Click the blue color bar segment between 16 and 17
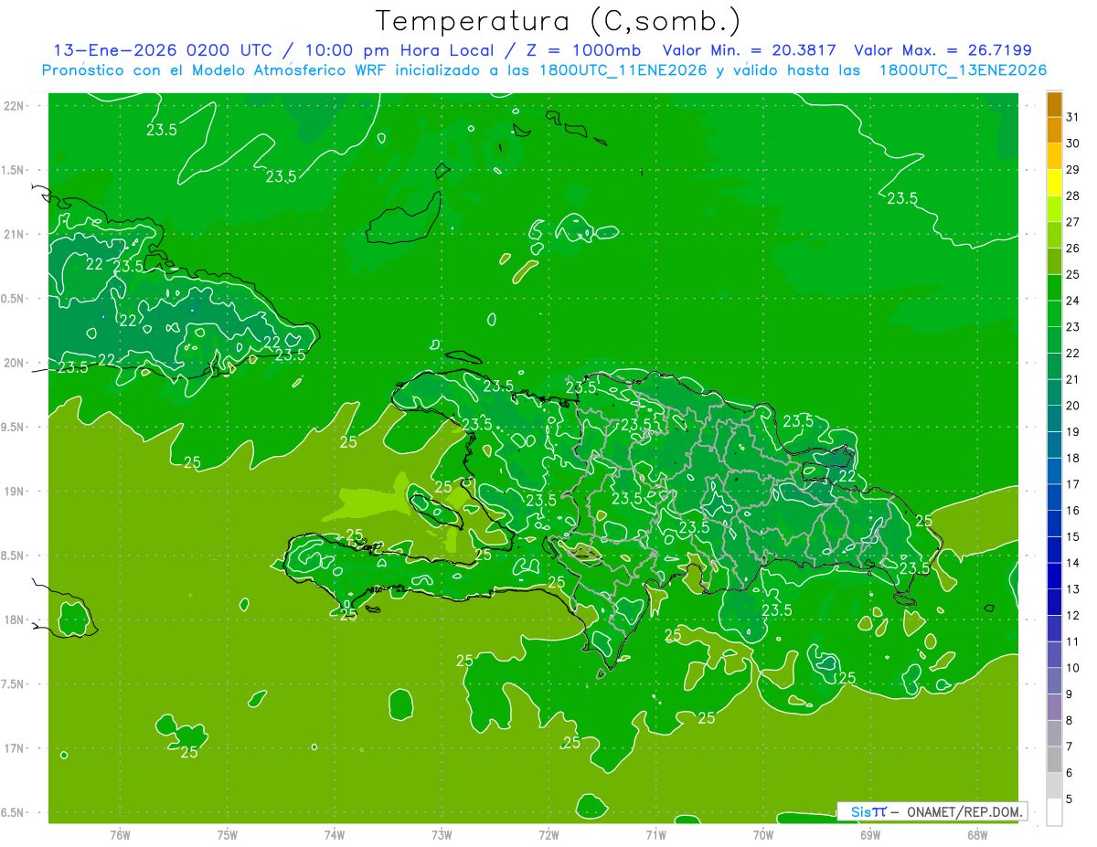 coord(1054,497)
